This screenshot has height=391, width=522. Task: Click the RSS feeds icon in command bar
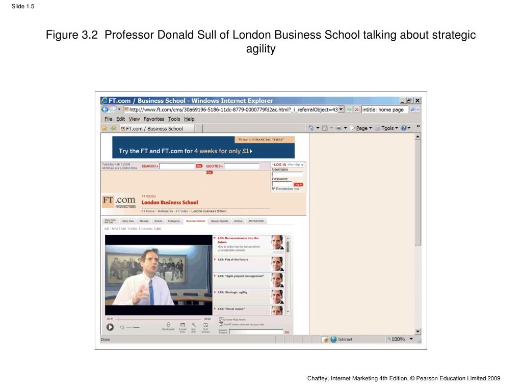pyautogui.click(x=325, y=128)
